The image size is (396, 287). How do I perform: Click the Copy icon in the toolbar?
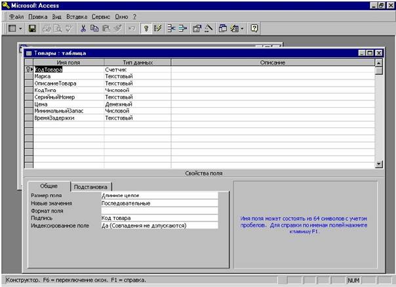pos(94,28)
